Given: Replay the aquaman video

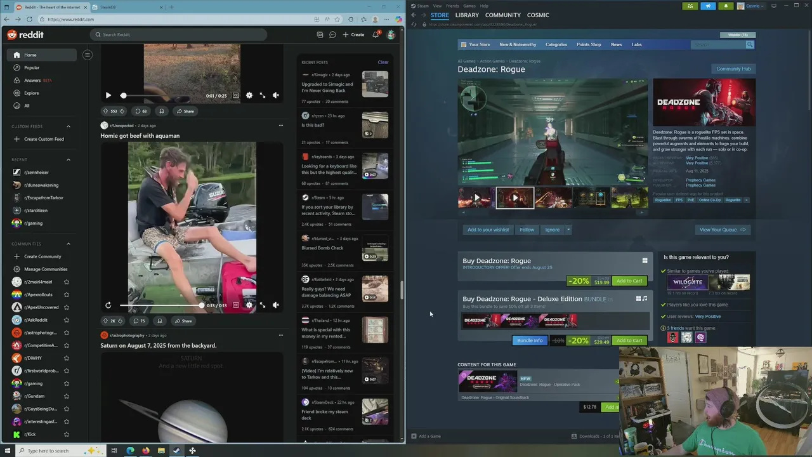Looking at the screenshot, I should (x=108, y=305).
